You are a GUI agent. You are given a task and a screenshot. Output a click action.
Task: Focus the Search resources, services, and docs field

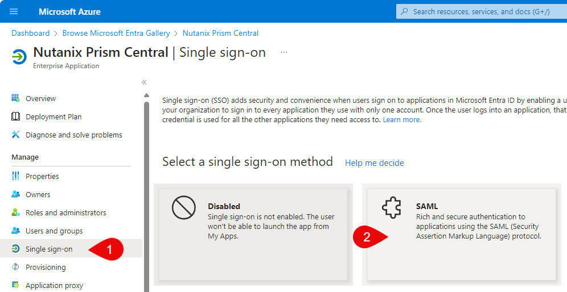click(x=481, y=11)
